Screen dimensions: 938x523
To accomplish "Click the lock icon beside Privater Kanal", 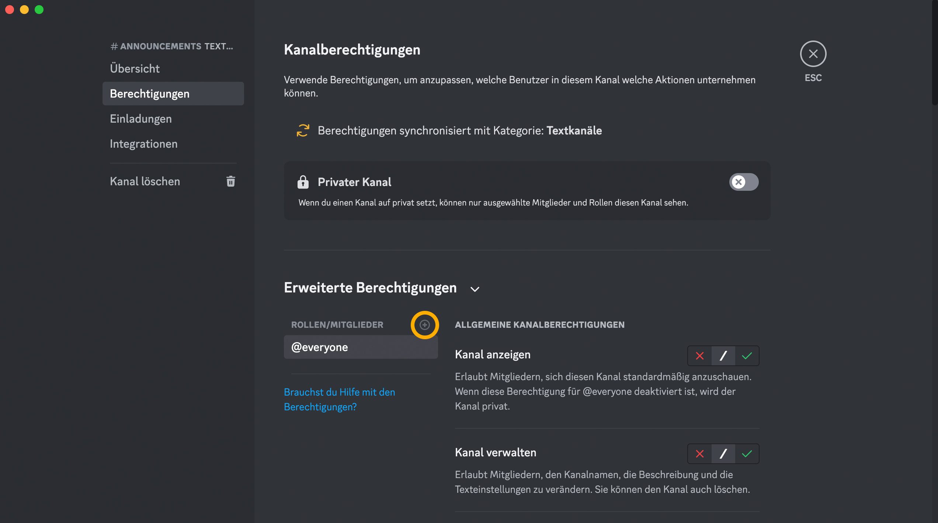I will click(303, 182).
